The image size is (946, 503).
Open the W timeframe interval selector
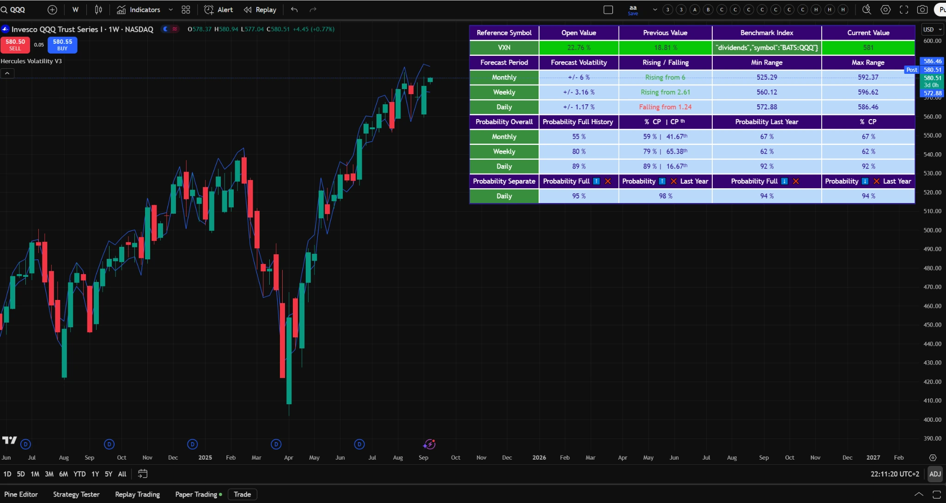tap(75, 10)
